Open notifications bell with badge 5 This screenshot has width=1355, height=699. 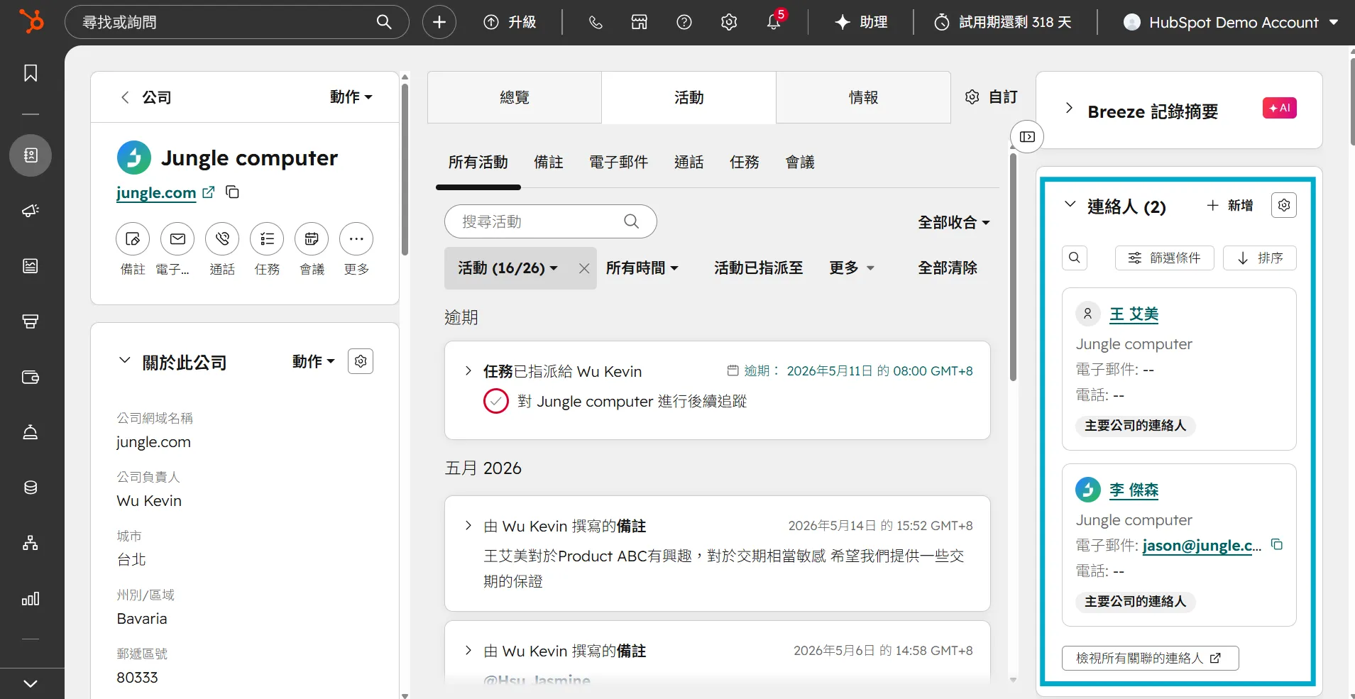774,22
